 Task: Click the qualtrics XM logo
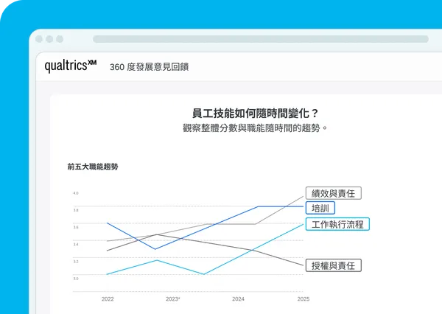pyautogui.click(x=71, y=66)
